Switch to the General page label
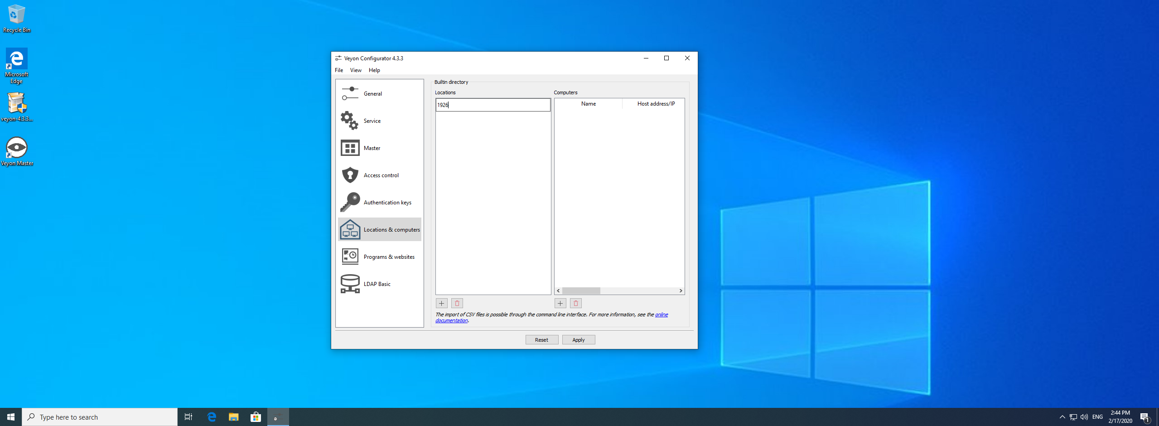This screenshot has height=426, width=1159. (x=373, y=94)
